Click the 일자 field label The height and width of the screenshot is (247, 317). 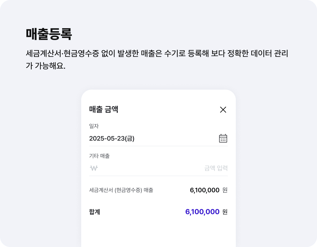point(94,126)
